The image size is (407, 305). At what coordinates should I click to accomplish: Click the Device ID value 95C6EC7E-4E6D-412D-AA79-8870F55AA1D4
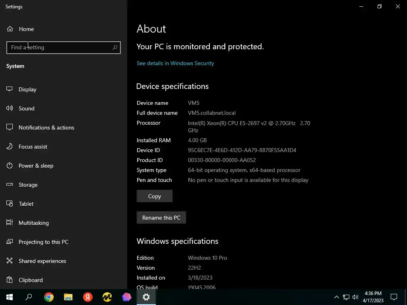click(x=242, y=150)
